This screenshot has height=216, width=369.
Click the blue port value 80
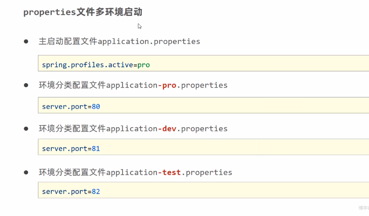click(96, 107)
